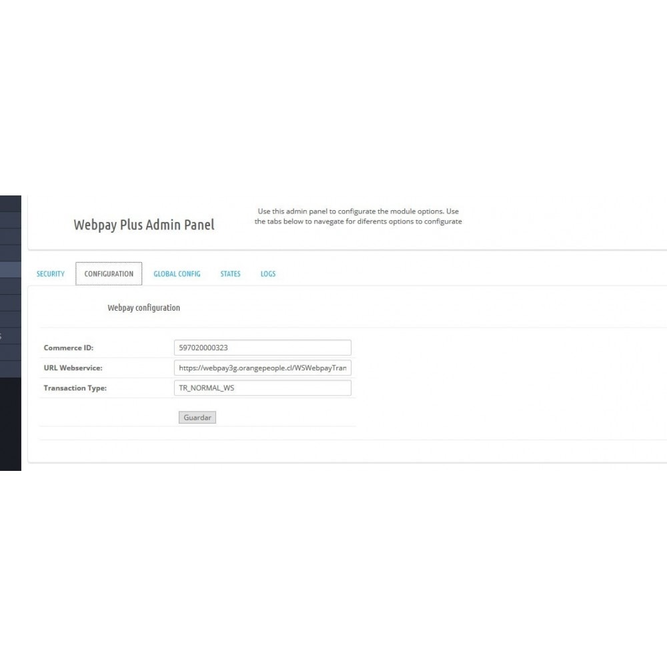
Task: Click the Webpay Plus Admin Panel heading
Action: tap(144, 225)
